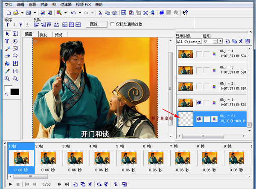Click the Open folder icon

(x=16, y=13)
